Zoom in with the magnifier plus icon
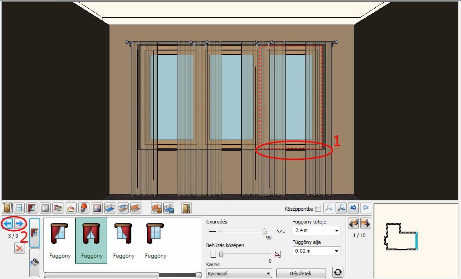 pyautogui.click(x=329, y=208)
